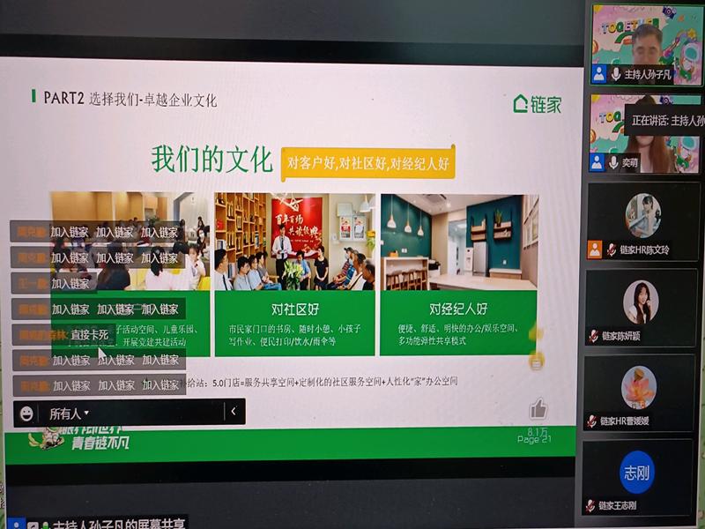
Task: Click muted mic icon for 链家HR曹媛媛
Action: [x=591, y=421]
